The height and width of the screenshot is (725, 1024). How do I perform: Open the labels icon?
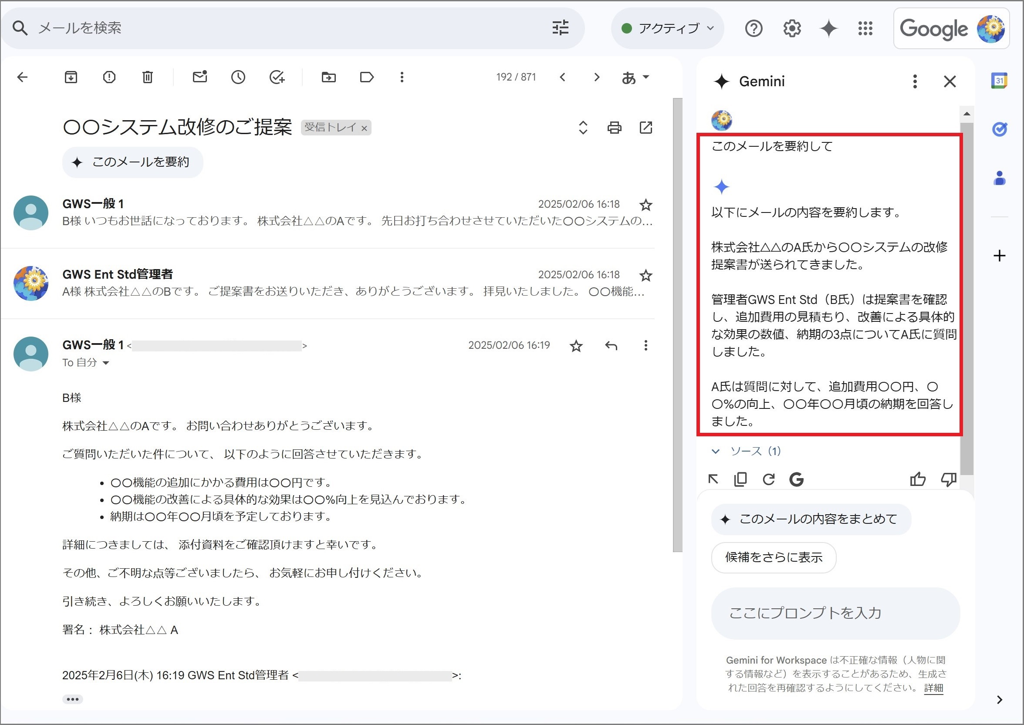[x=367, y=77]
